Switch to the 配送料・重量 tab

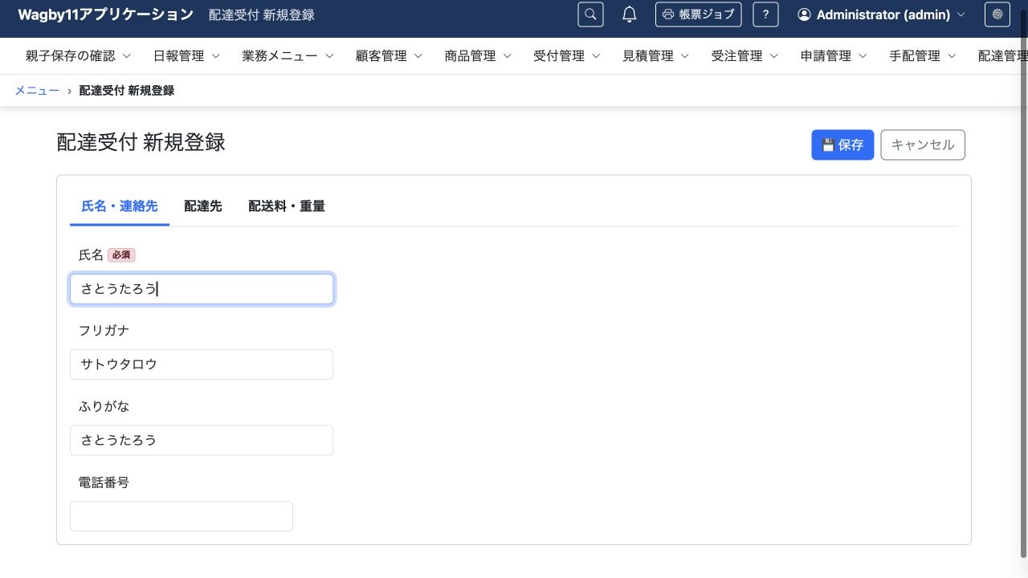coord(287,206)
